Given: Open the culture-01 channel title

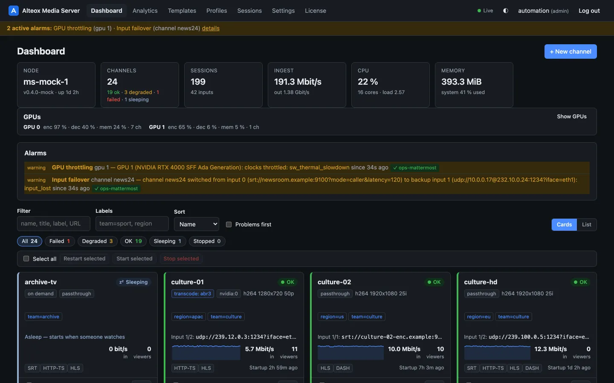Looking at the screenshot, I should click(x=188, y=282).
